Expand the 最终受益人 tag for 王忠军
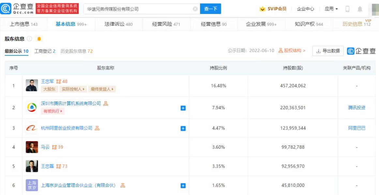 click(102, 89)
